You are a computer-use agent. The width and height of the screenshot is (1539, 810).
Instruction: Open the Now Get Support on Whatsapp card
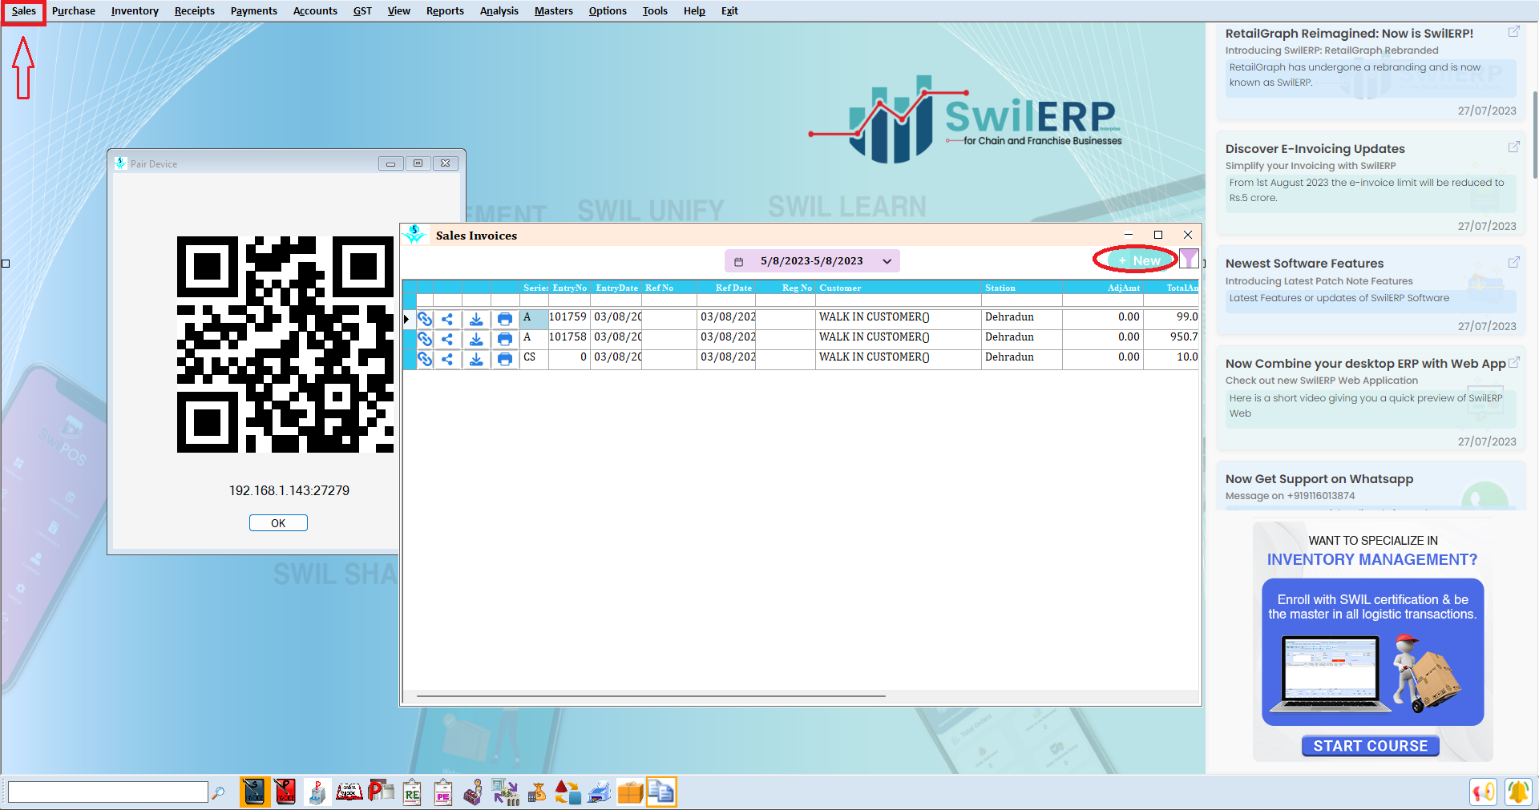point(1371,486)
